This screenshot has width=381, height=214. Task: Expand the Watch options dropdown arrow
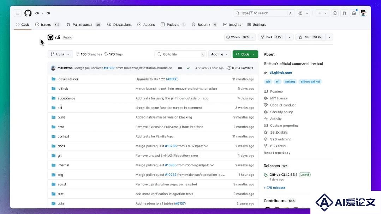coord(253,37)
